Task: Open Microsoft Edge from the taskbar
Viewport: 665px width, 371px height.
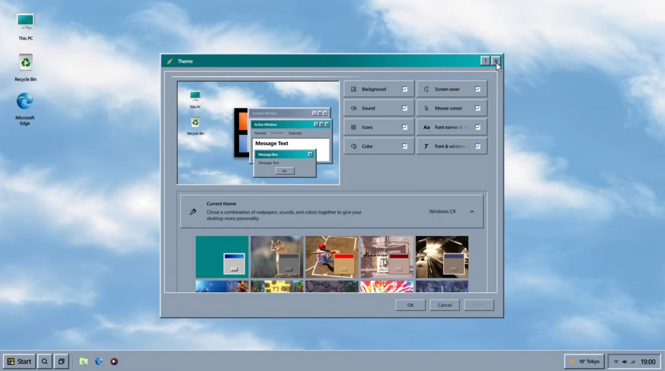Action: click(x=99, y=361)
